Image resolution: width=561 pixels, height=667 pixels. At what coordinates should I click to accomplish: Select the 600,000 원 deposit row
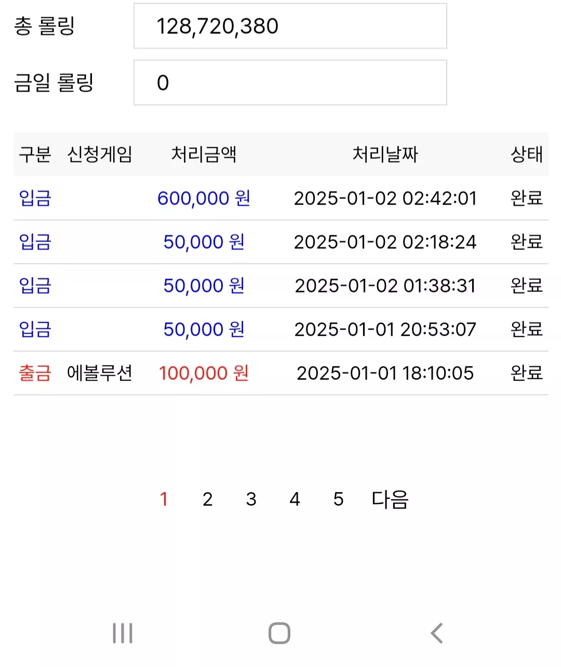280,198
